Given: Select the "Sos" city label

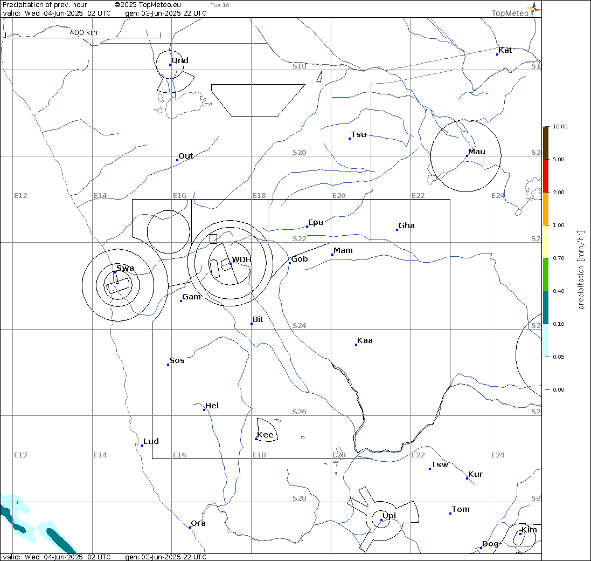Looking at the screenshot, I should [177, 361].
